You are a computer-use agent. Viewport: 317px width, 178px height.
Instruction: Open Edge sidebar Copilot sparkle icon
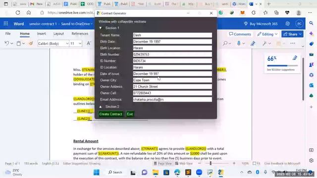312,34
